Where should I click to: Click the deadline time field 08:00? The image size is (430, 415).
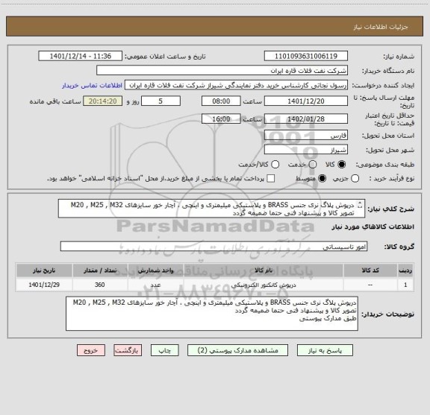[x=221, y=101]
